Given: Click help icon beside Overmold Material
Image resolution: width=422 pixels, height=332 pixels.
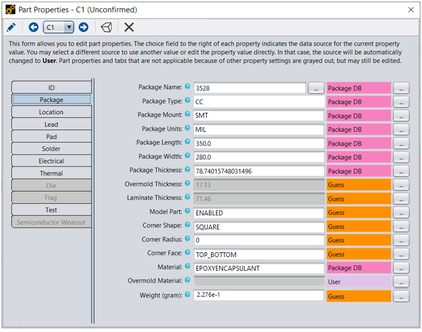Looking at the screenshot, I should click(188, 280).
